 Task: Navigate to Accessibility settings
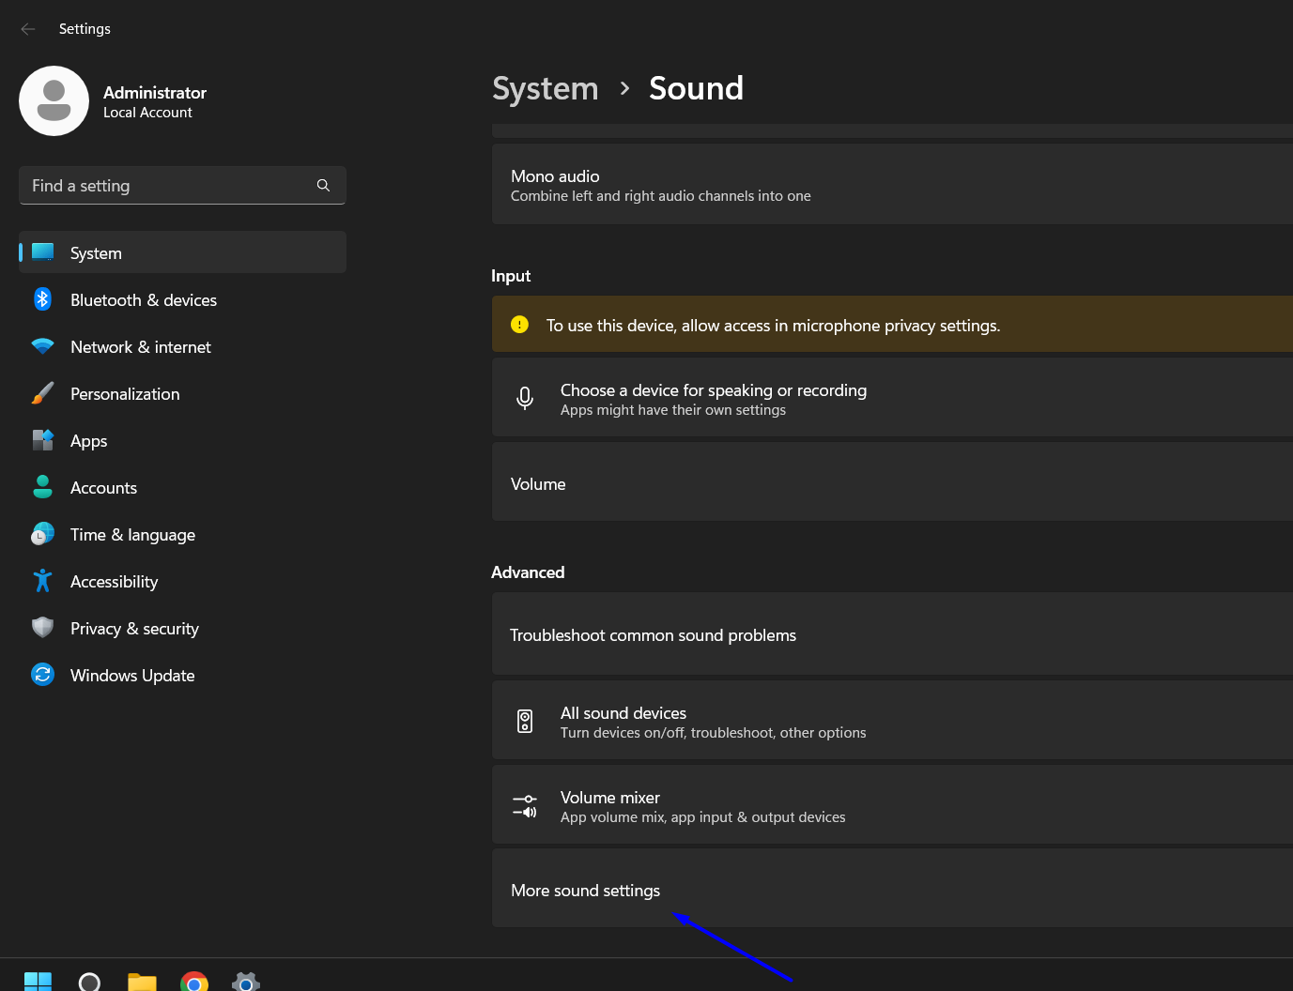coord(114,582)
